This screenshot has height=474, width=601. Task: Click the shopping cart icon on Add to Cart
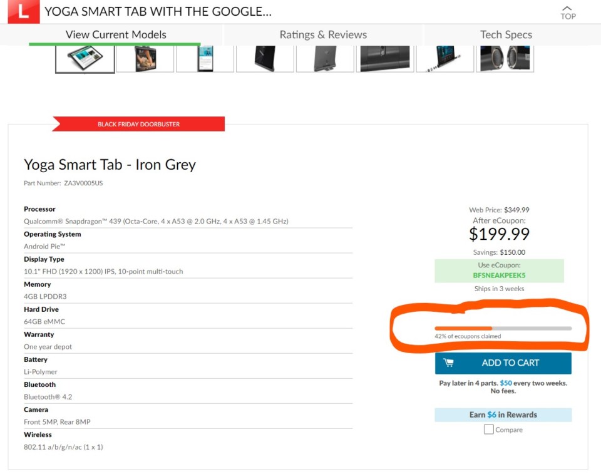tap(448, 363)
